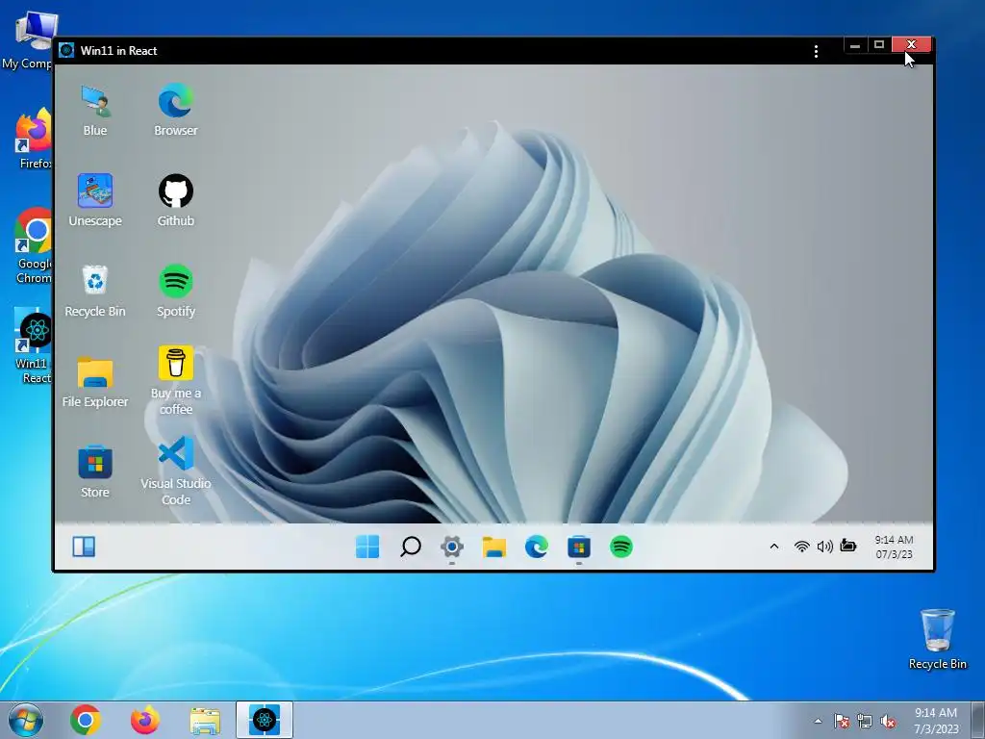Close the Win11 in React window
The image size is (985, 739).
(911, 45)
